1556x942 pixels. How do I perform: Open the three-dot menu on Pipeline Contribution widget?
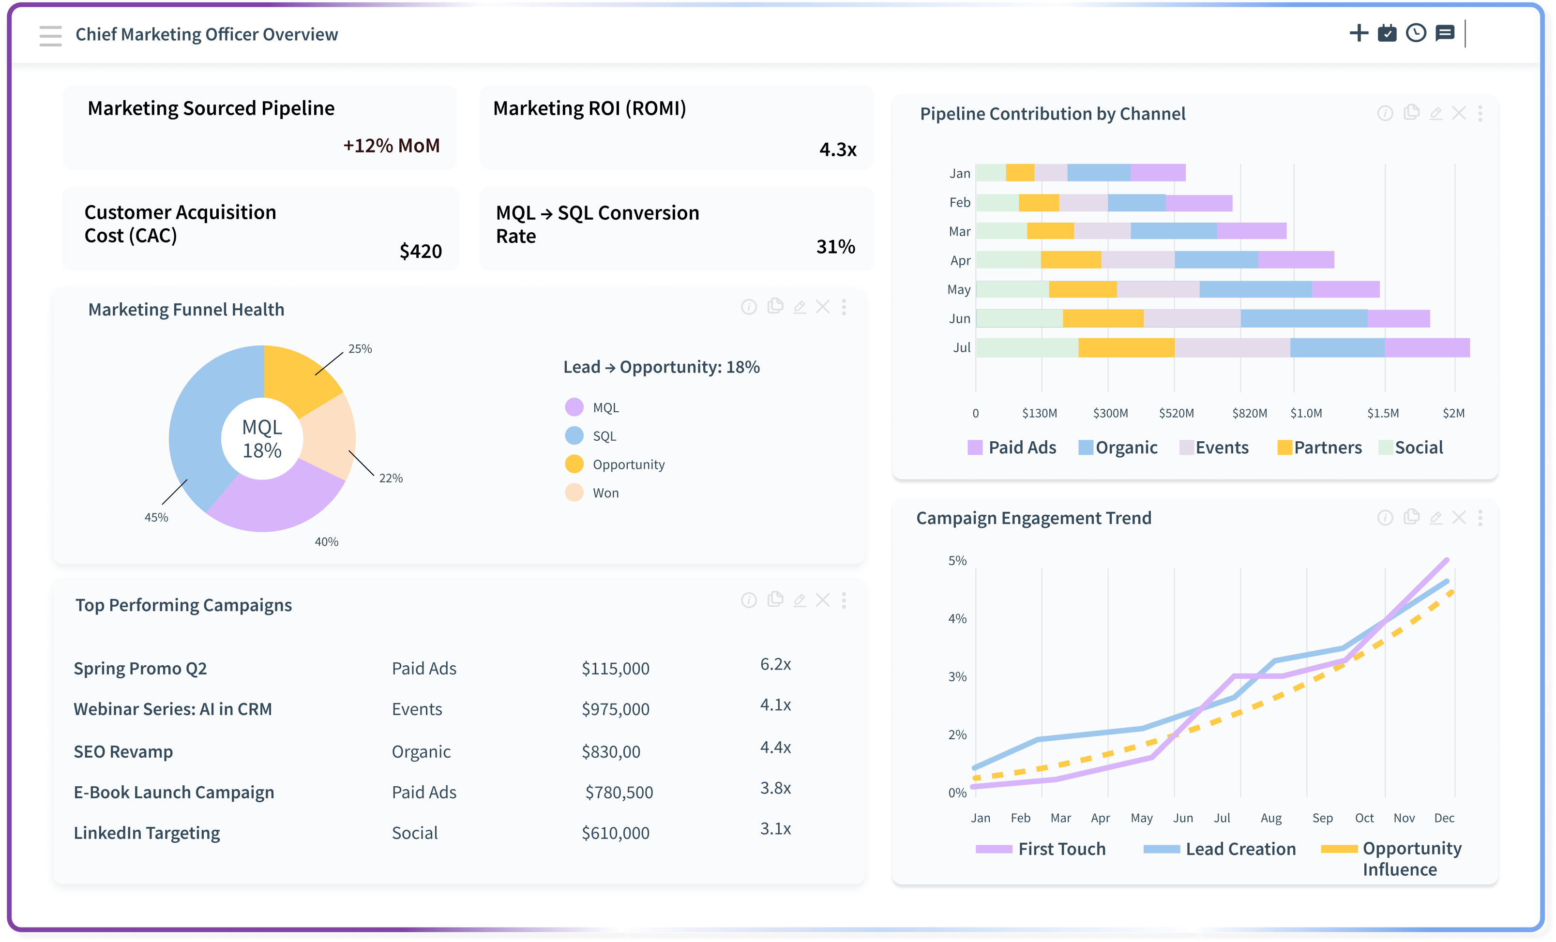pos(1481,114)
